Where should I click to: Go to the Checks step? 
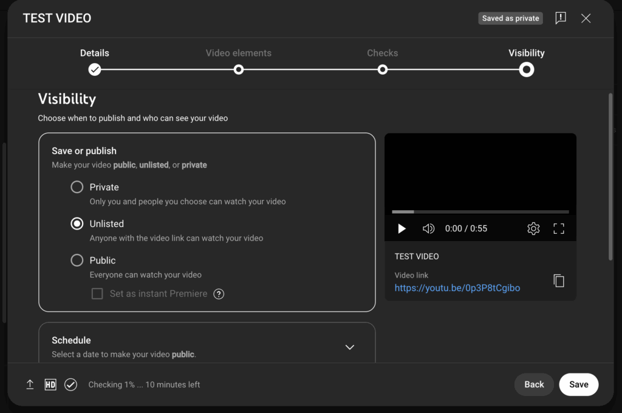click(x=383, y=69)
